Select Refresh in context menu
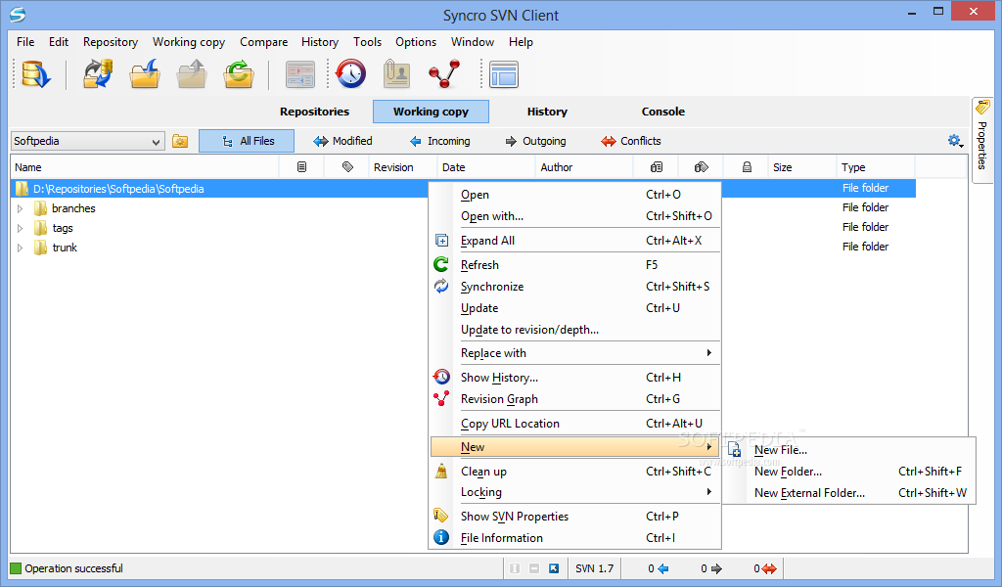The width and height of the screenshot is (1002, 587). [x=575, y=265]
